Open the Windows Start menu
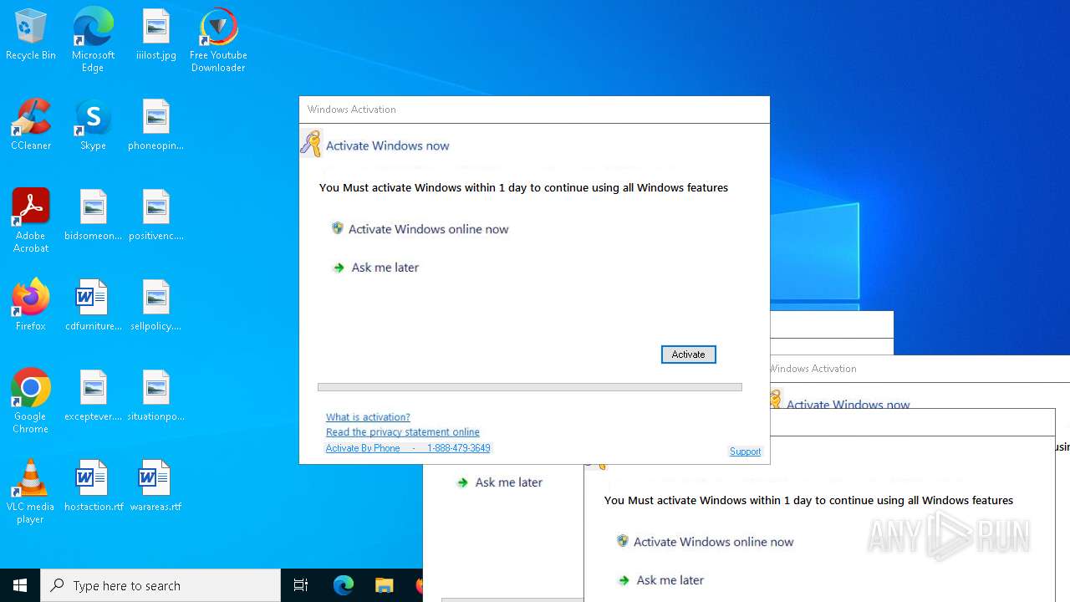1070x602 pixels. coord(20,585)
